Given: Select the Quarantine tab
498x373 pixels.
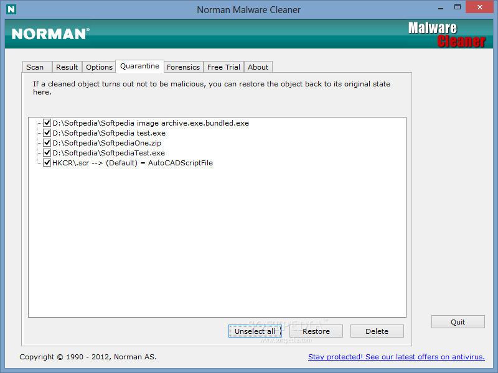Looking at the screenshot, I should coord(139,66).
